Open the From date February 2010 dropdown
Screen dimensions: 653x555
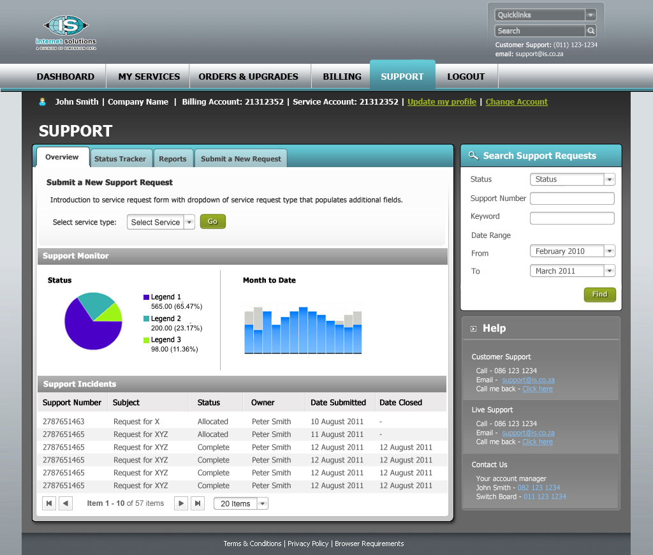pos(609,251)
